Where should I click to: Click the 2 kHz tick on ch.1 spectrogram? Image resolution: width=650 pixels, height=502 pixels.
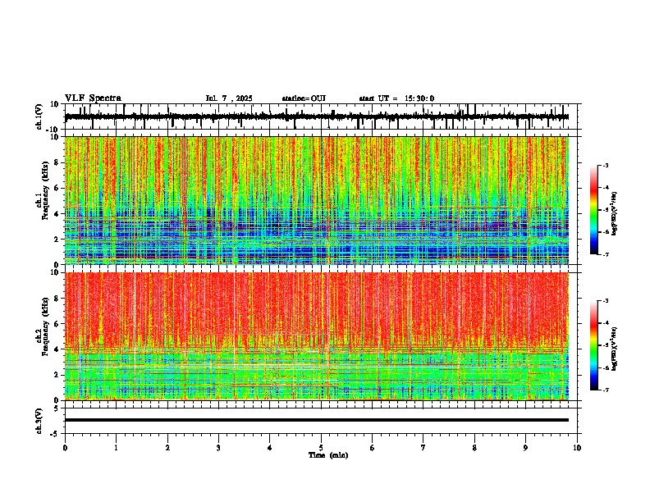pyautogui.click(x=57, y=240)
